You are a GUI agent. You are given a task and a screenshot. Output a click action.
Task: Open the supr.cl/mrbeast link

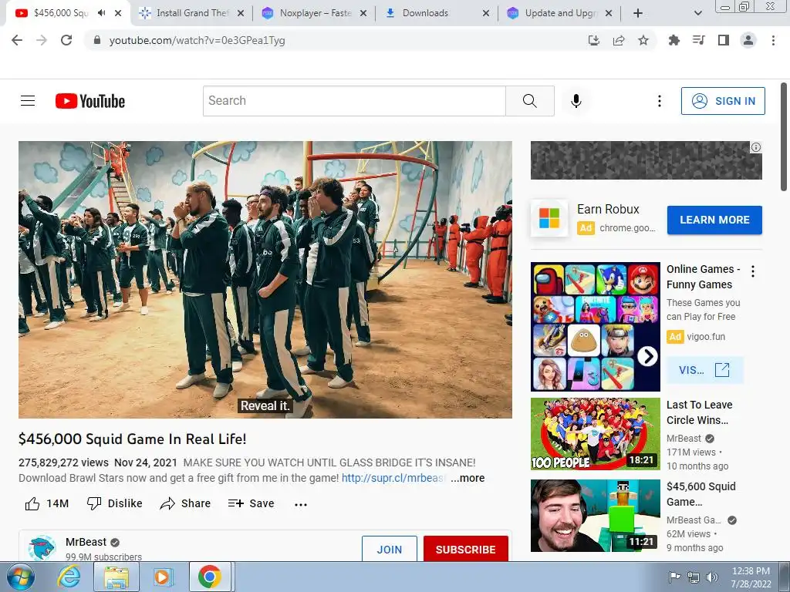(x=393, y=478)
